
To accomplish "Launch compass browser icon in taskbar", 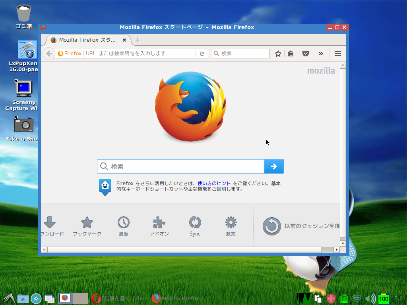I will (x=36, y=299).
